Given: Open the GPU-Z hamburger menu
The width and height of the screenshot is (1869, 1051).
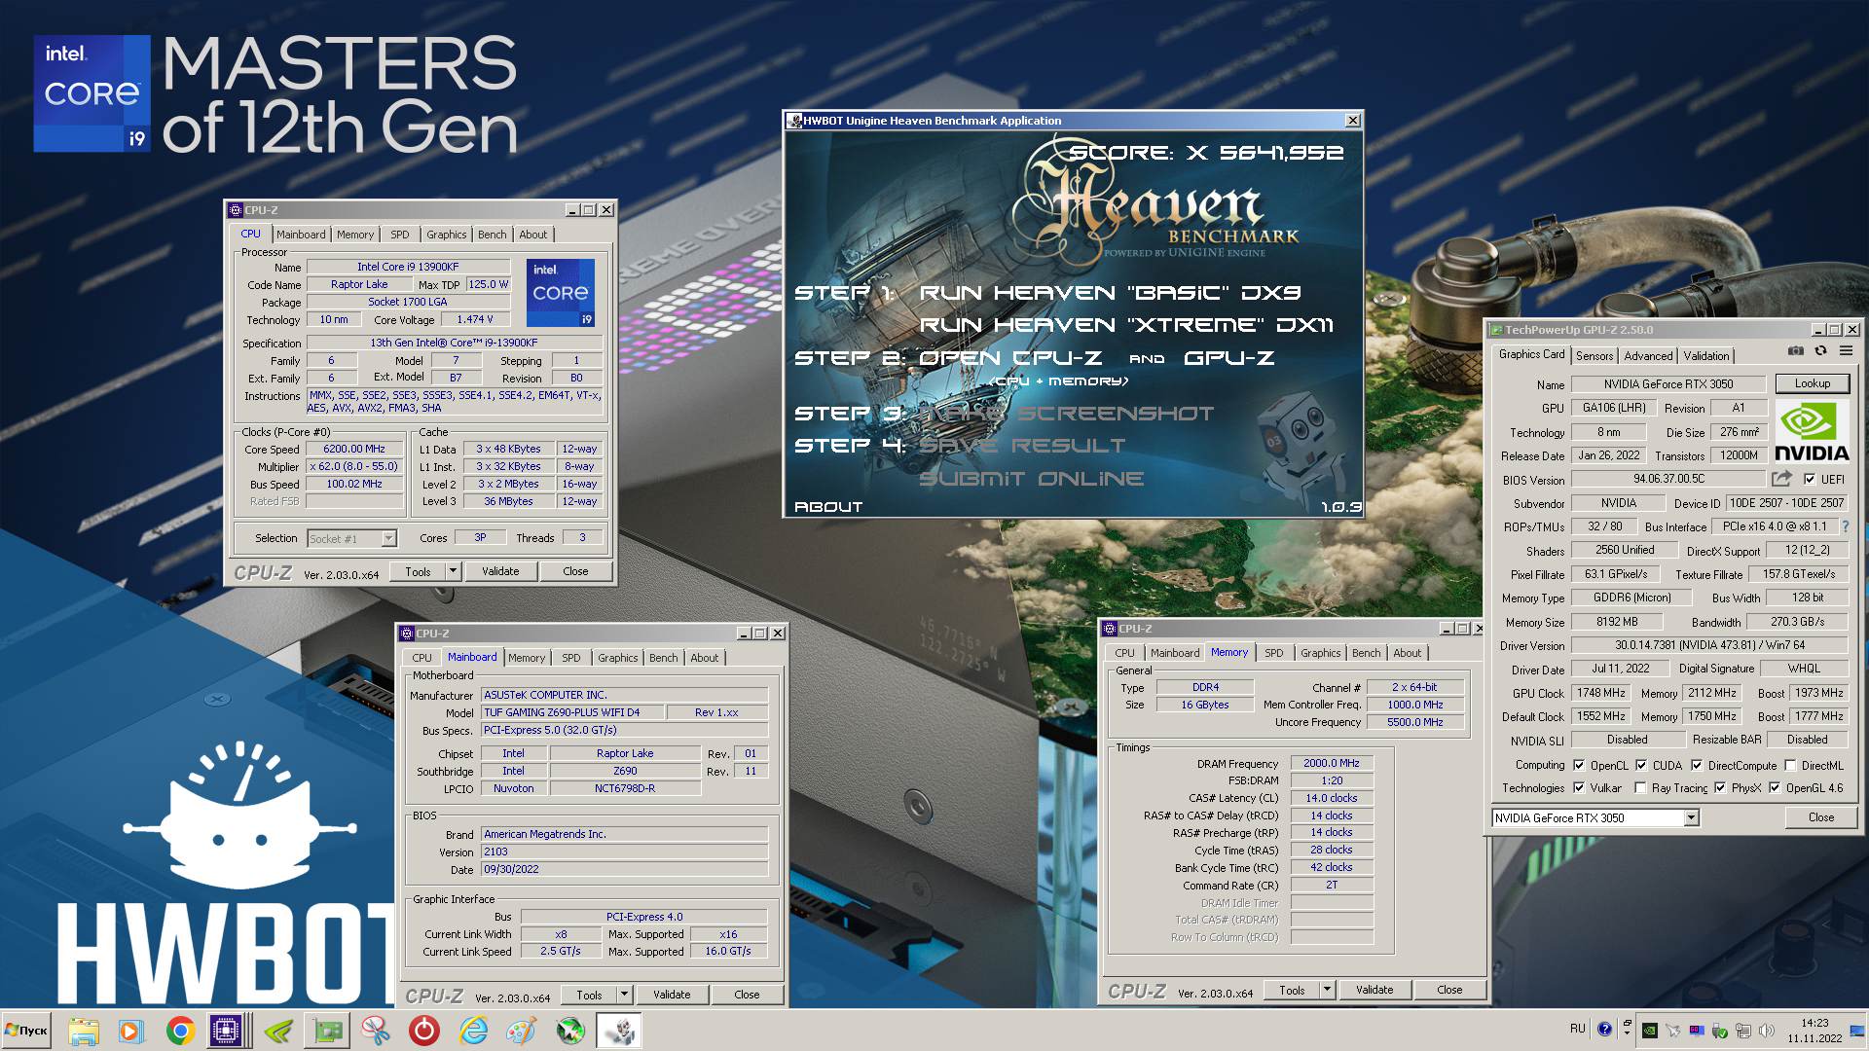Looking at the screenshot, I should [x=1846, y=351].
